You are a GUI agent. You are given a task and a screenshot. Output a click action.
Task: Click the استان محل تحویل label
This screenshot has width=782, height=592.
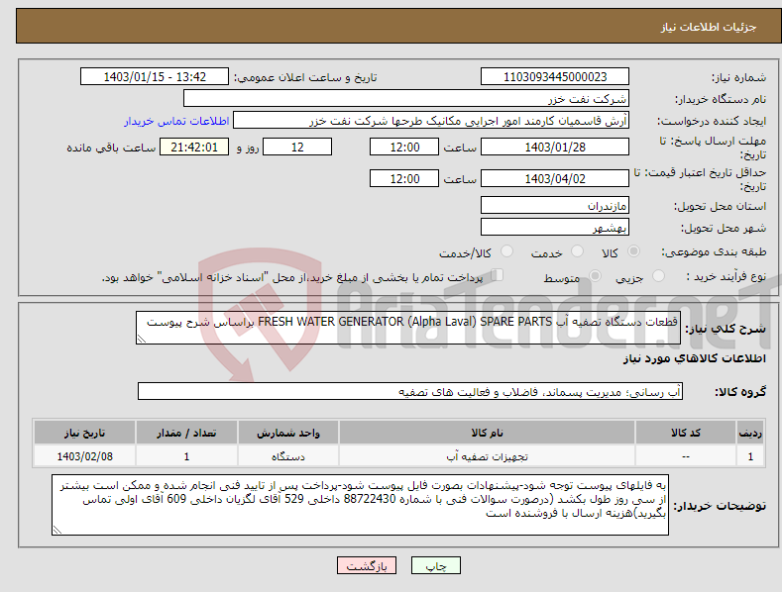(x=721, y=206)
